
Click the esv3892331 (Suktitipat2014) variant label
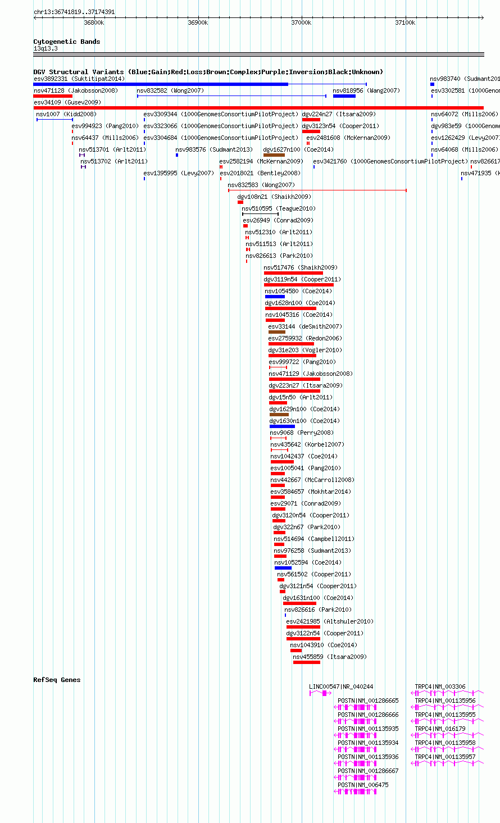point(79,79)
